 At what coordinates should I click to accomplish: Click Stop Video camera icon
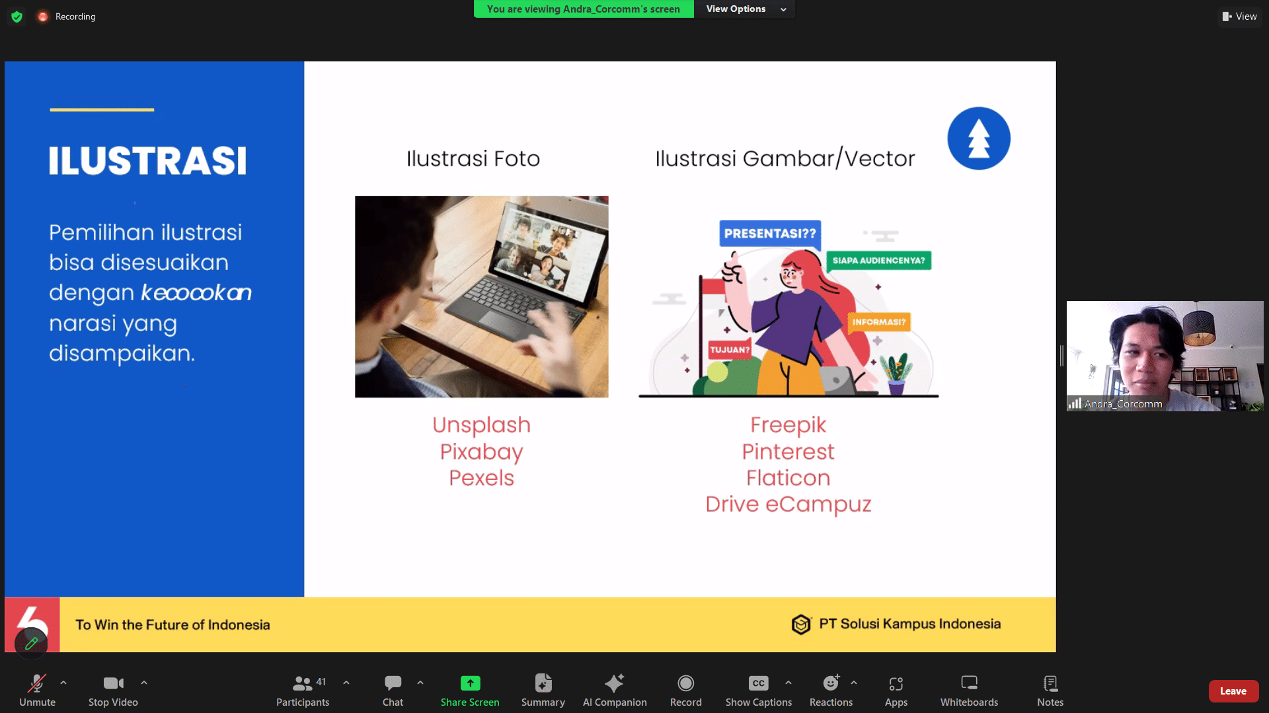tap(113, 683)
